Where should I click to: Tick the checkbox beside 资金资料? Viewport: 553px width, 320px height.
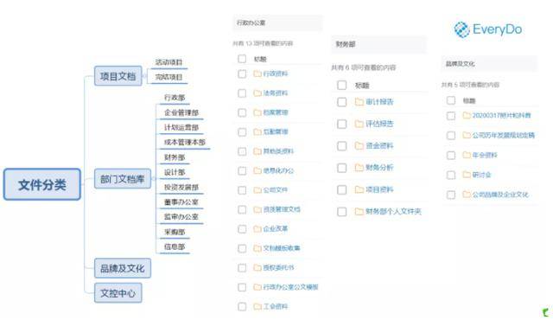[342, 145]
